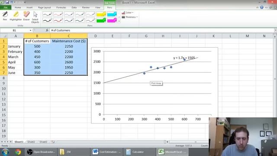Click the vertical scrollbar up arrow

(275, 37)
